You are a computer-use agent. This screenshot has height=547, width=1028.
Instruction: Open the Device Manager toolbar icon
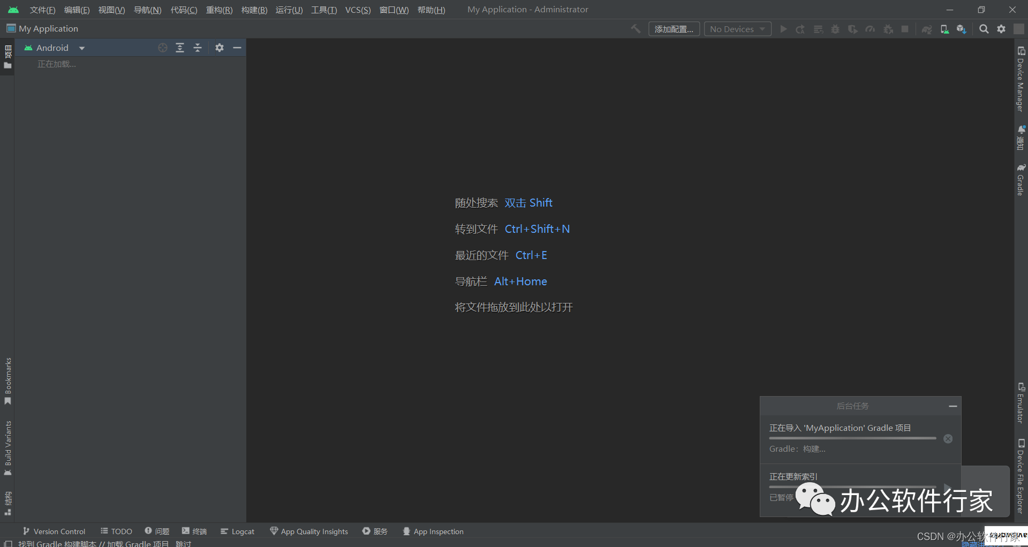[x=944, y=29]
